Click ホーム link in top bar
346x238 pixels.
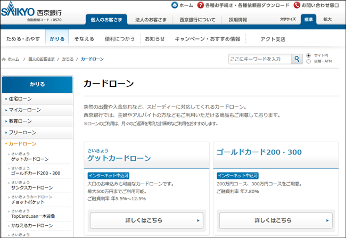(x=186, y=5)
